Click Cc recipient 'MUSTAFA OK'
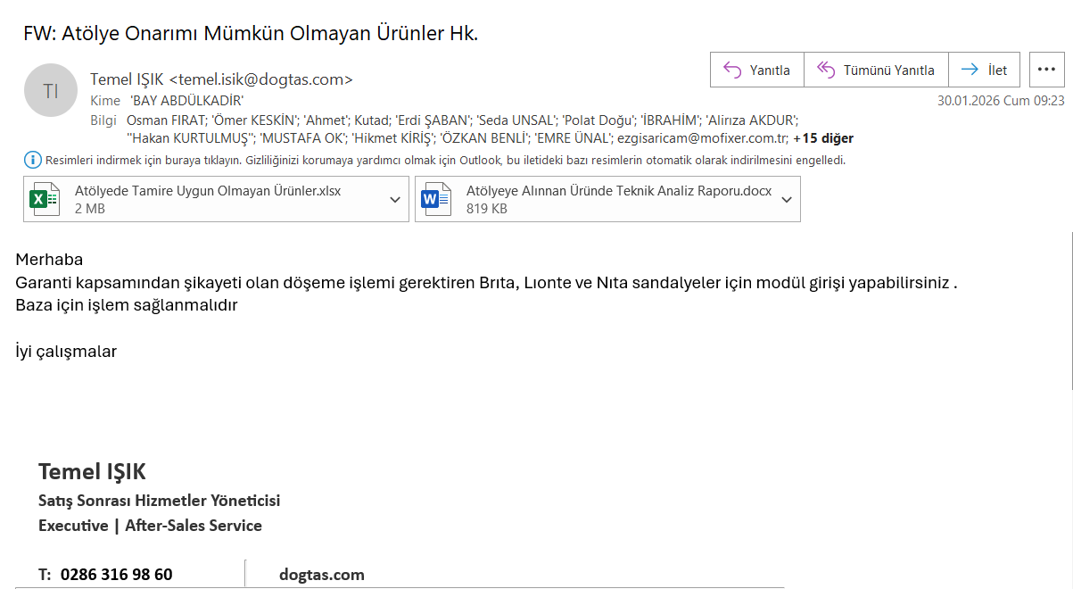The width and height of the screenshot is (1073, 589). pos(303,138)
